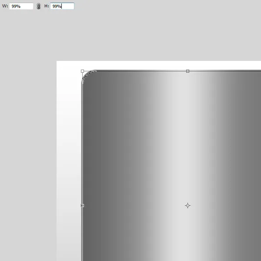
Task: Click the top-middle transform handle
Action: [187, 71]
